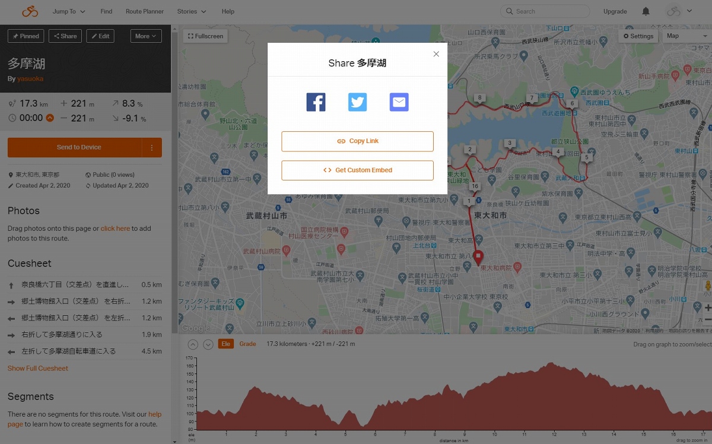Click the route end marker pin
This screenshot has height=444, width=712.
click(x=478, y=257)
